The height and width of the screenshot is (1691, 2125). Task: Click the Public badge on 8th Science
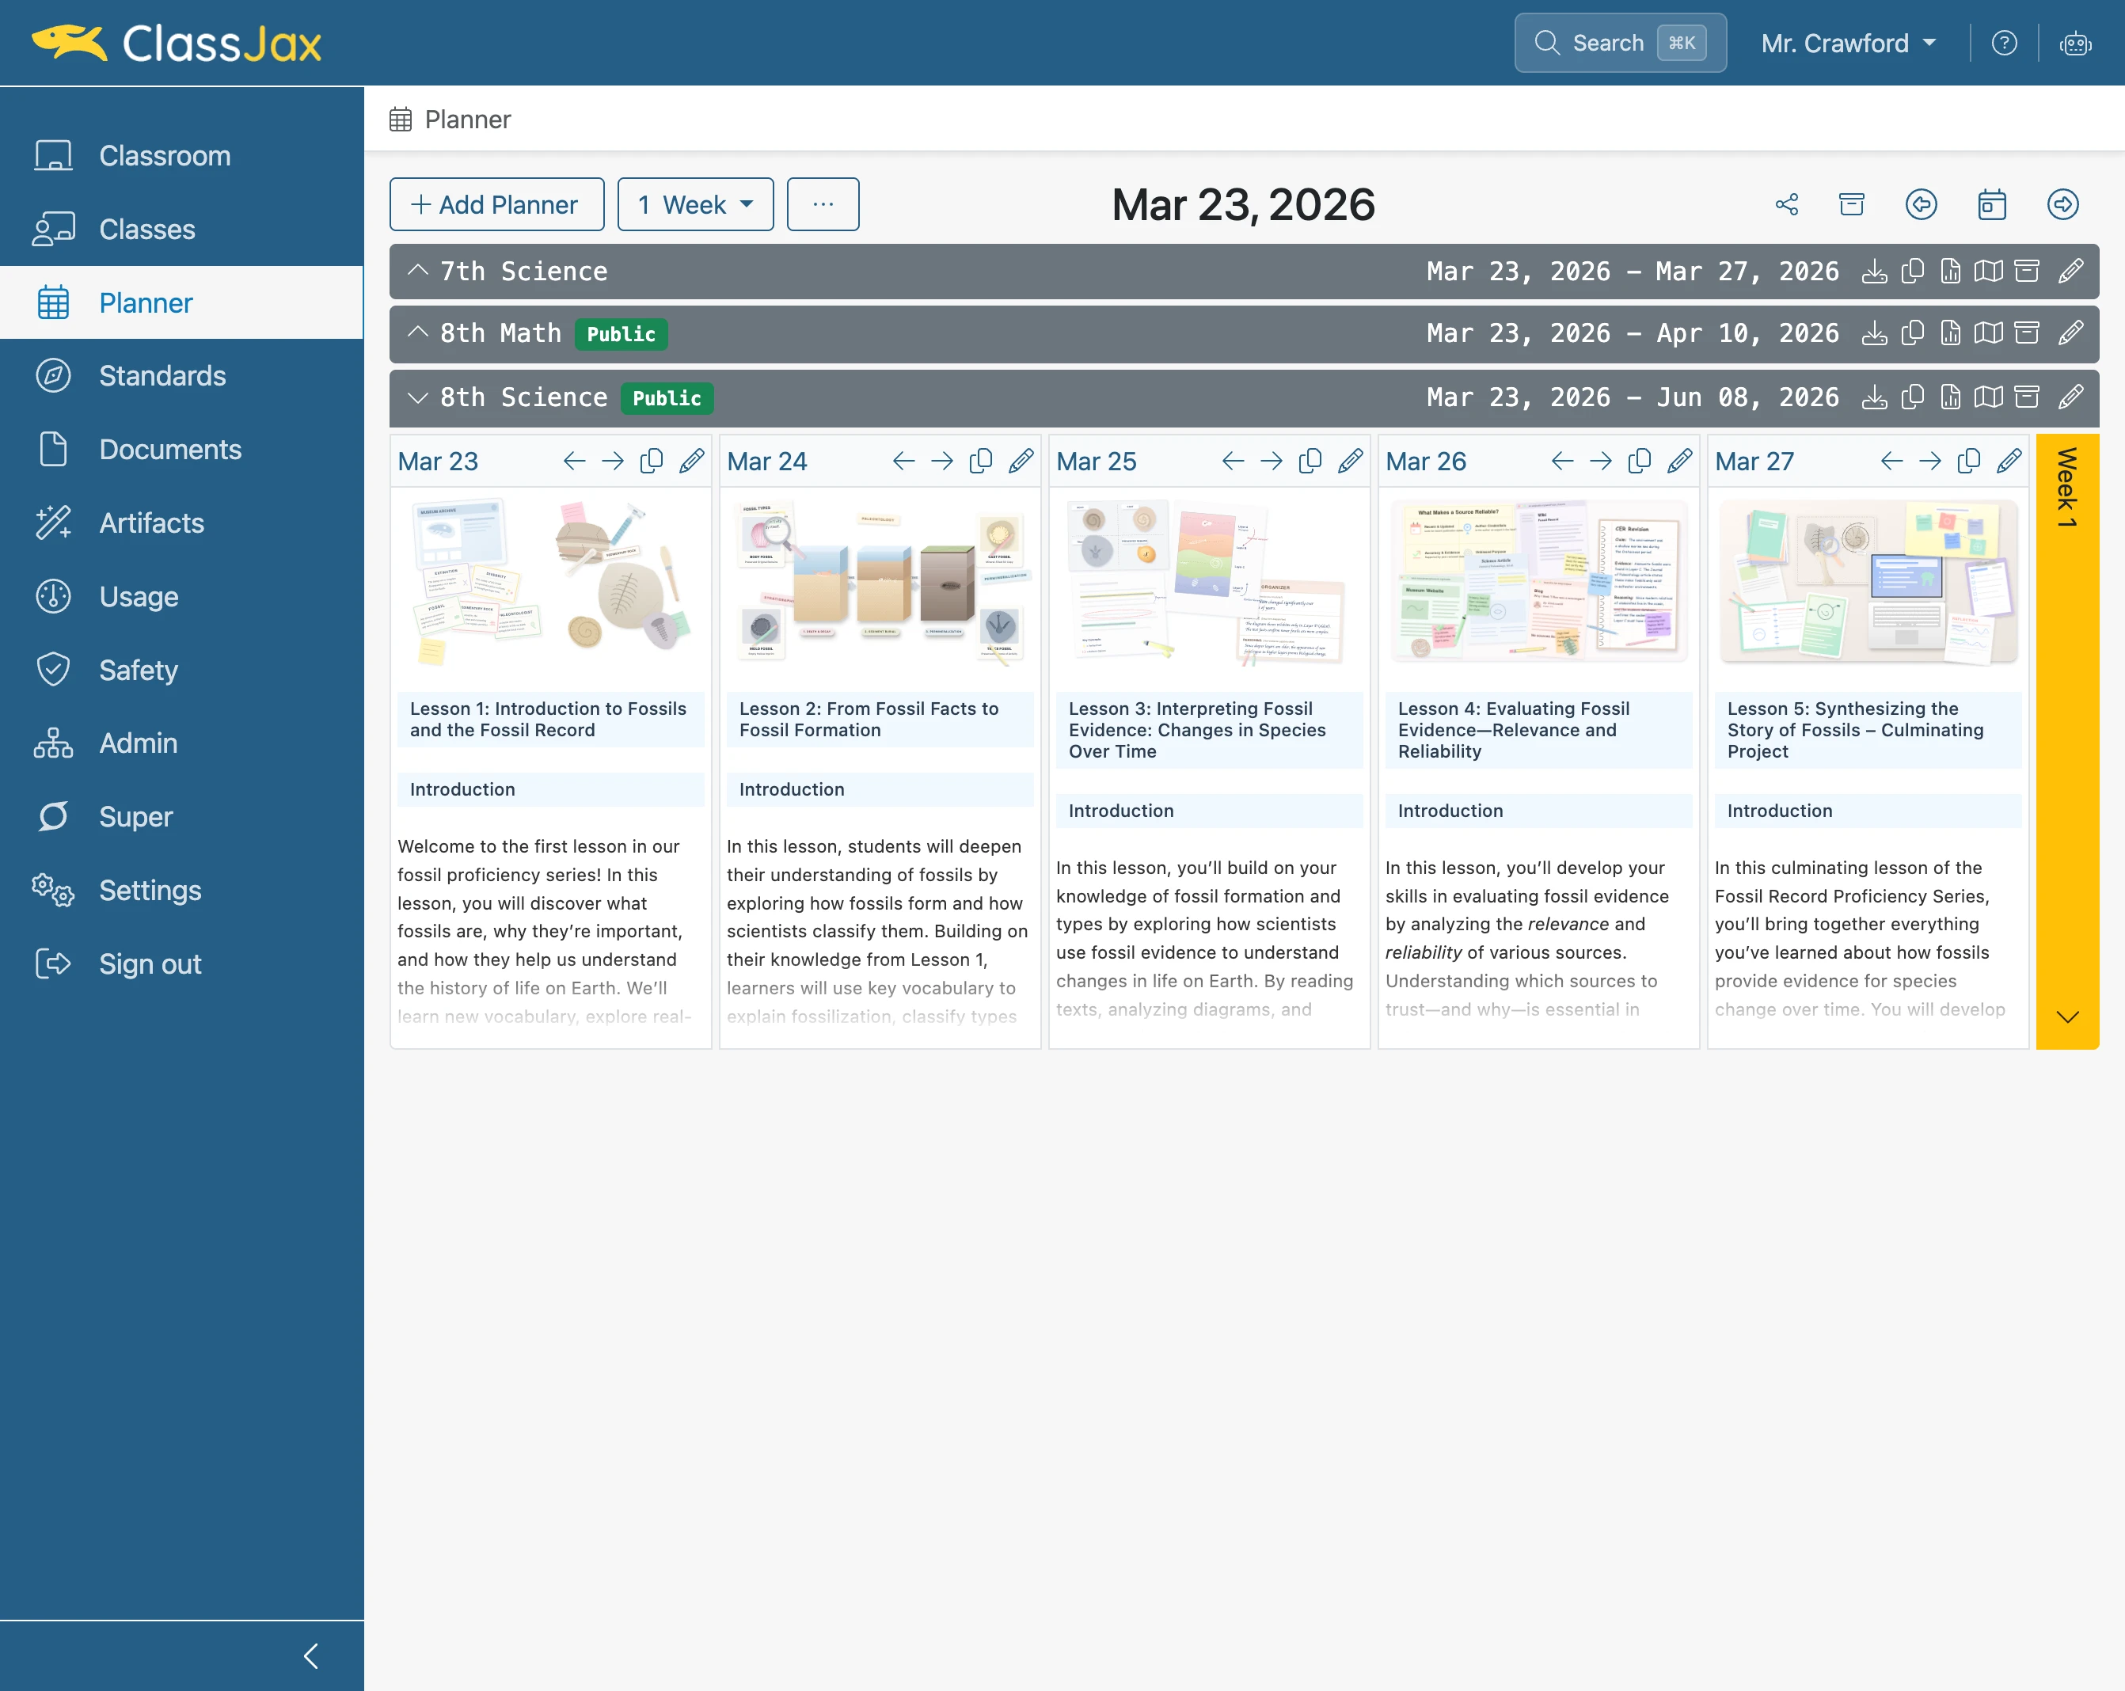point(667,398)
